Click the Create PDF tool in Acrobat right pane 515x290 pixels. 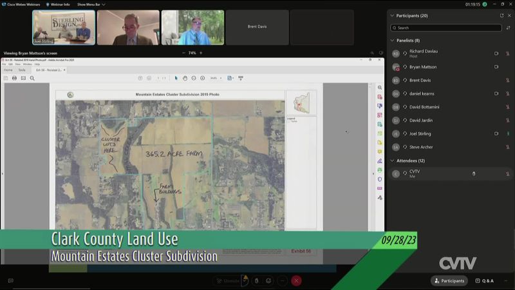tap(380, 97)
